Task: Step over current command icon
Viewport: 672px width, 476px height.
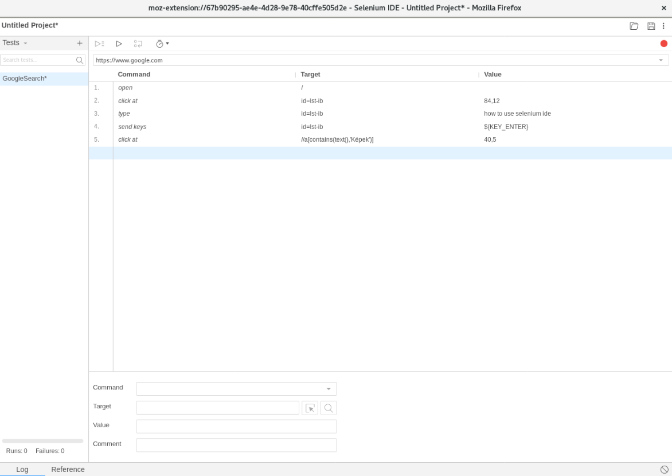Action: 138,44
